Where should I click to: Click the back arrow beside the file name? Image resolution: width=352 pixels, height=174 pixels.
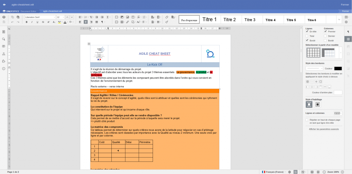[x=4, y=4]
